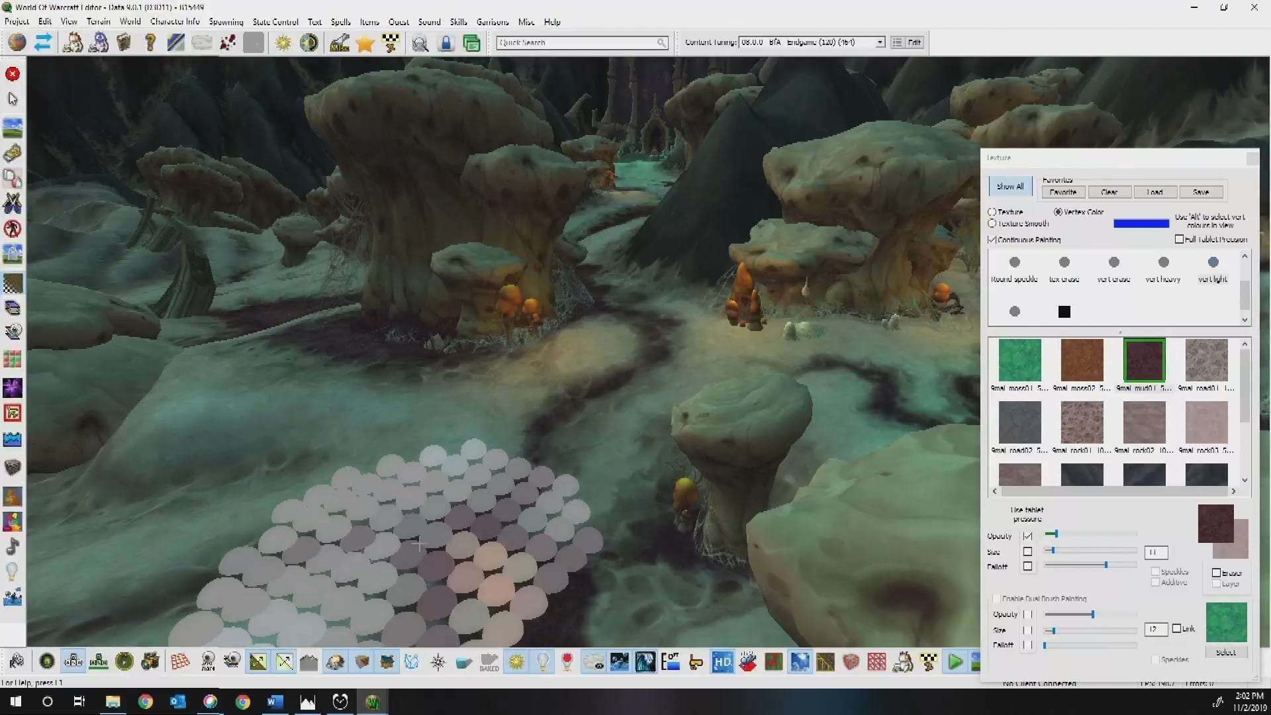Click the globe icon in top toolbar
The image size is (1271, 715).
(x=17, y=43)
